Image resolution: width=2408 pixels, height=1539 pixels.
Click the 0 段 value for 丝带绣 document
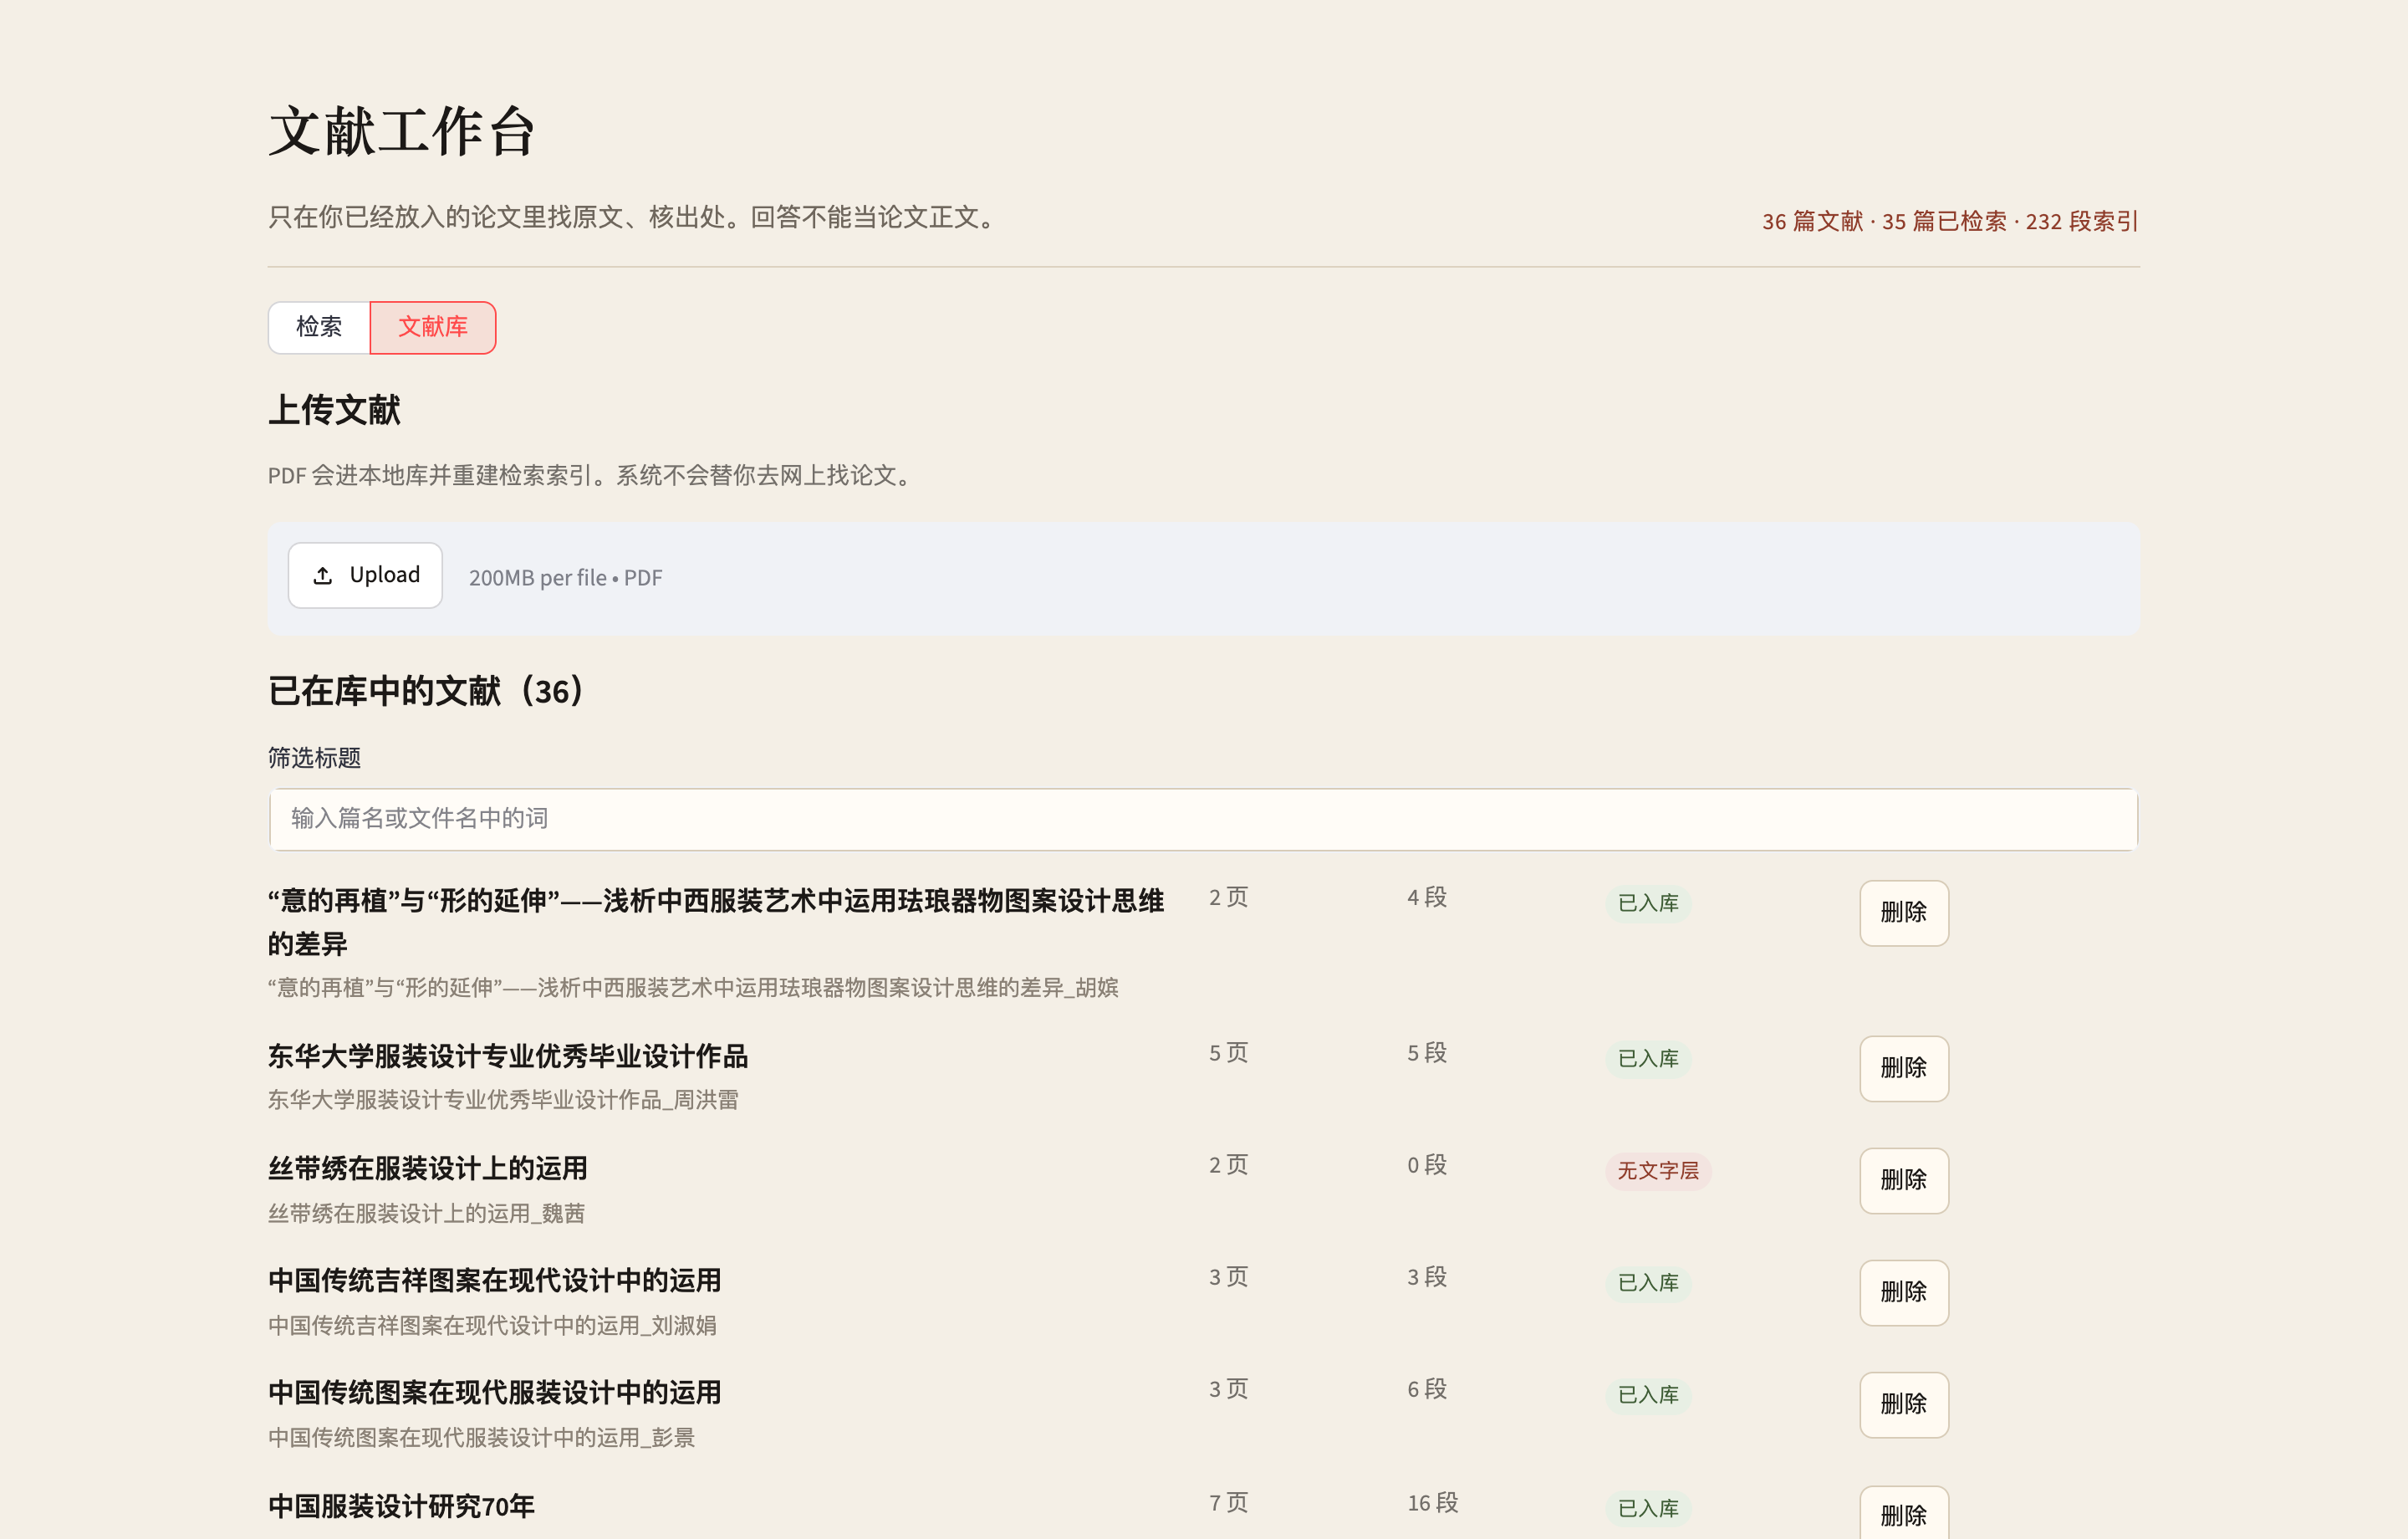[1427, 1165]
